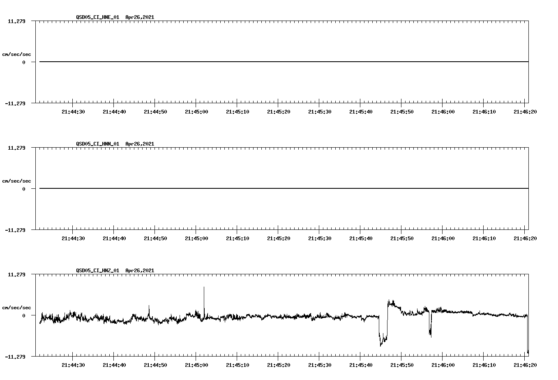Click the flat baseline trace of the HNN channel
The width and height of the screenshot is (558, 380).
tap(247, 188)
